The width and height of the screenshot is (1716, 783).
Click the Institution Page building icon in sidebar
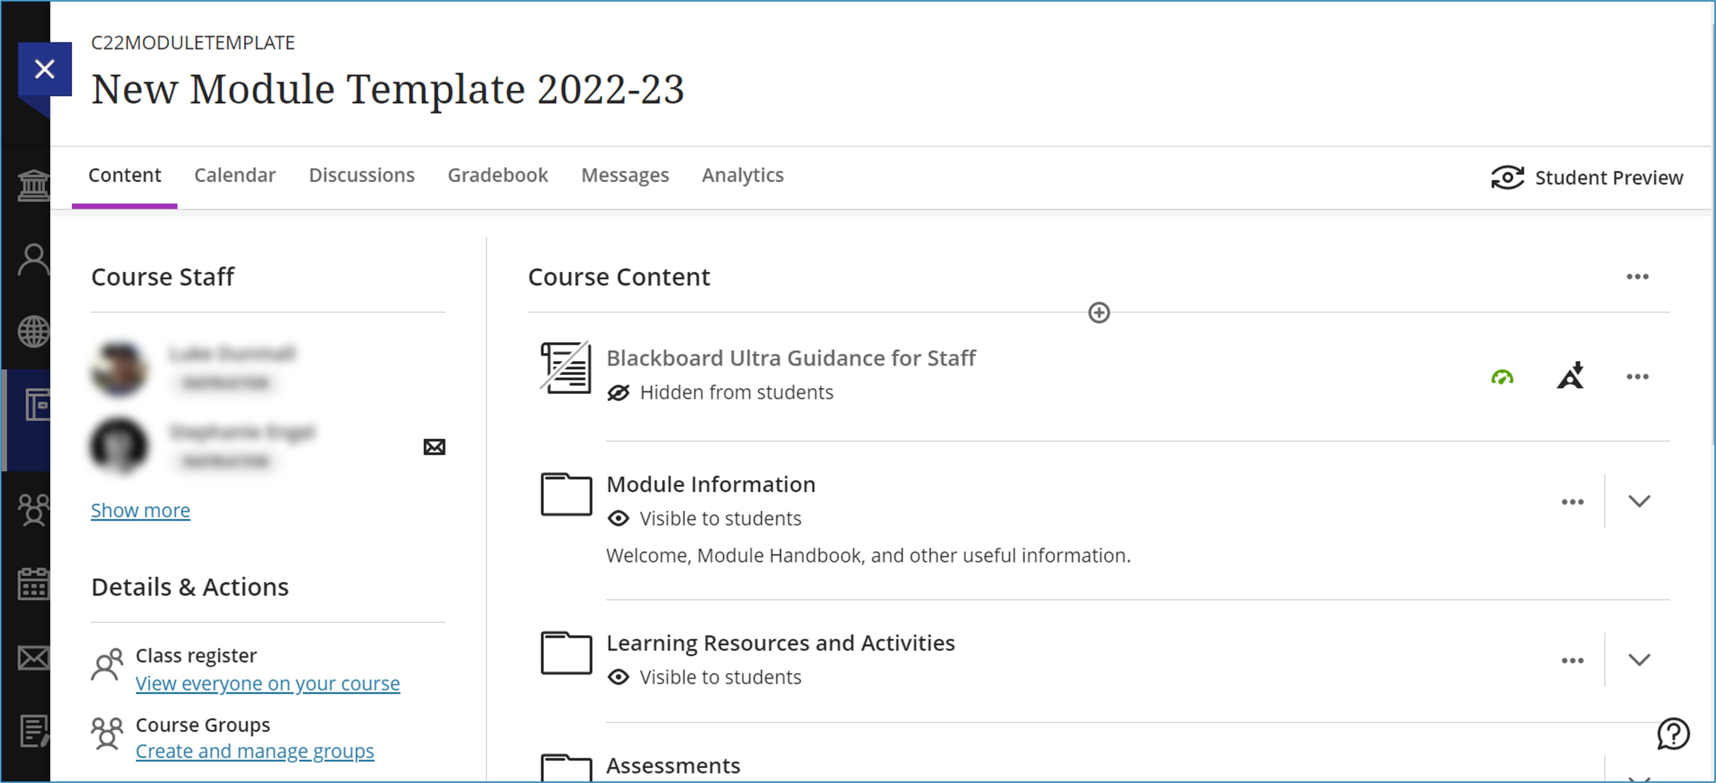click(33, 185)
